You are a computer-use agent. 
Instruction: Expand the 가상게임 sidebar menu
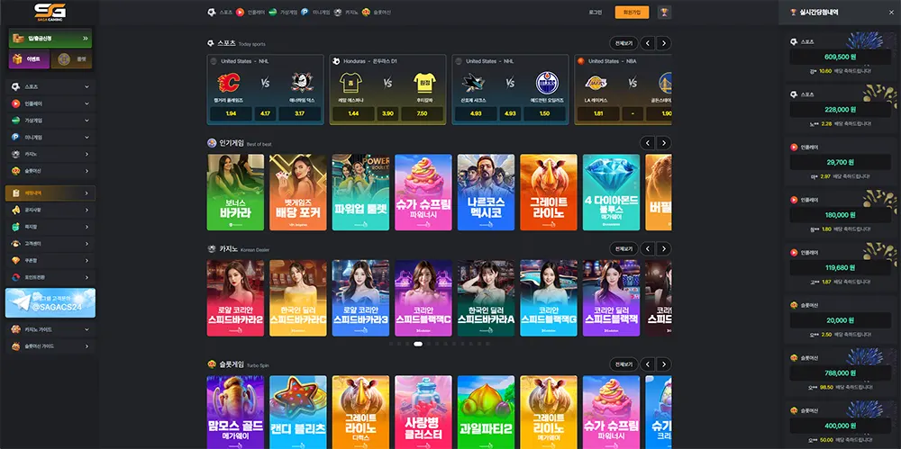tap(86, 121)
